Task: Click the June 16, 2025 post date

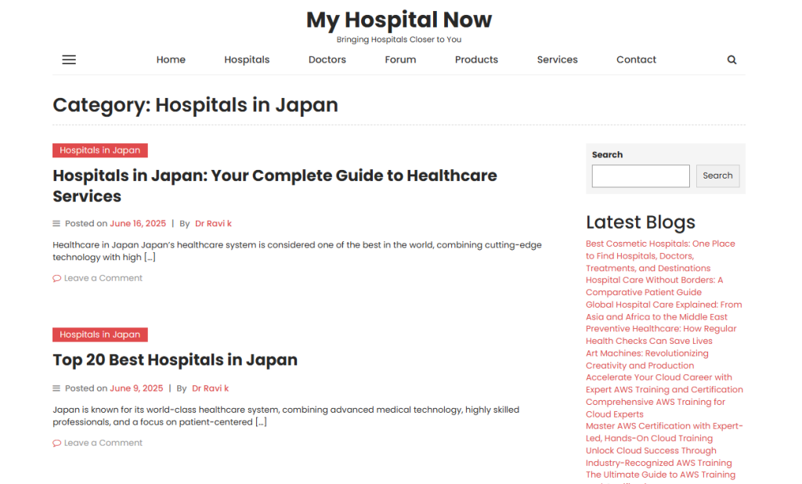Action: point(137,224)
